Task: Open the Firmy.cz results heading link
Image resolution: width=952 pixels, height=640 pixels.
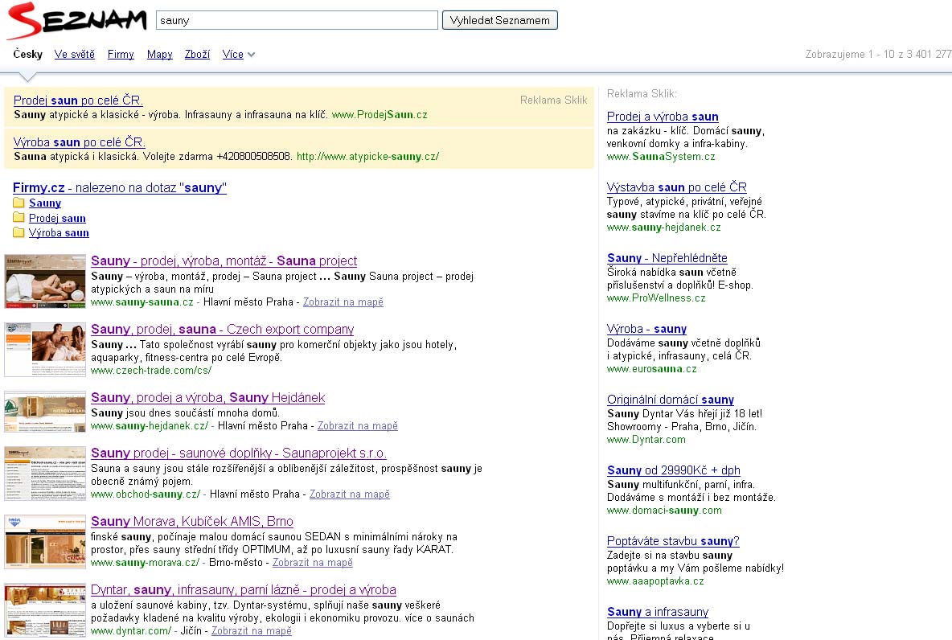Action: tap(120, 187)
